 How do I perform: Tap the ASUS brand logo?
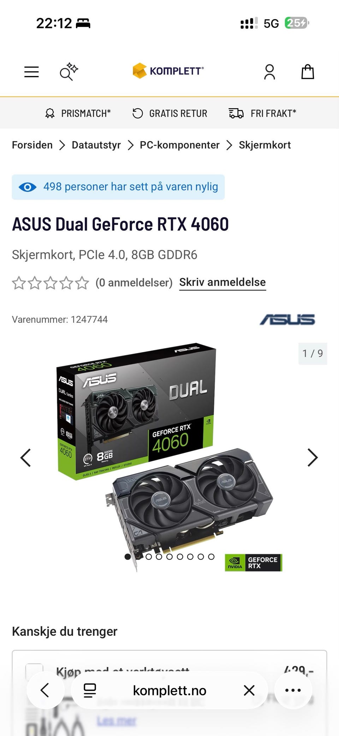(287, 320)
